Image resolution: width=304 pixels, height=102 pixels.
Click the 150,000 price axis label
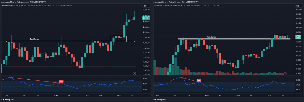[x=299, y=18]
